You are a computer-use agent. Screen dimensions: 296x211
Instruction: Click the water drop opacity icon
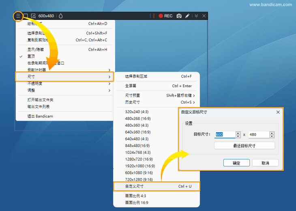click(x=60, y=16)
